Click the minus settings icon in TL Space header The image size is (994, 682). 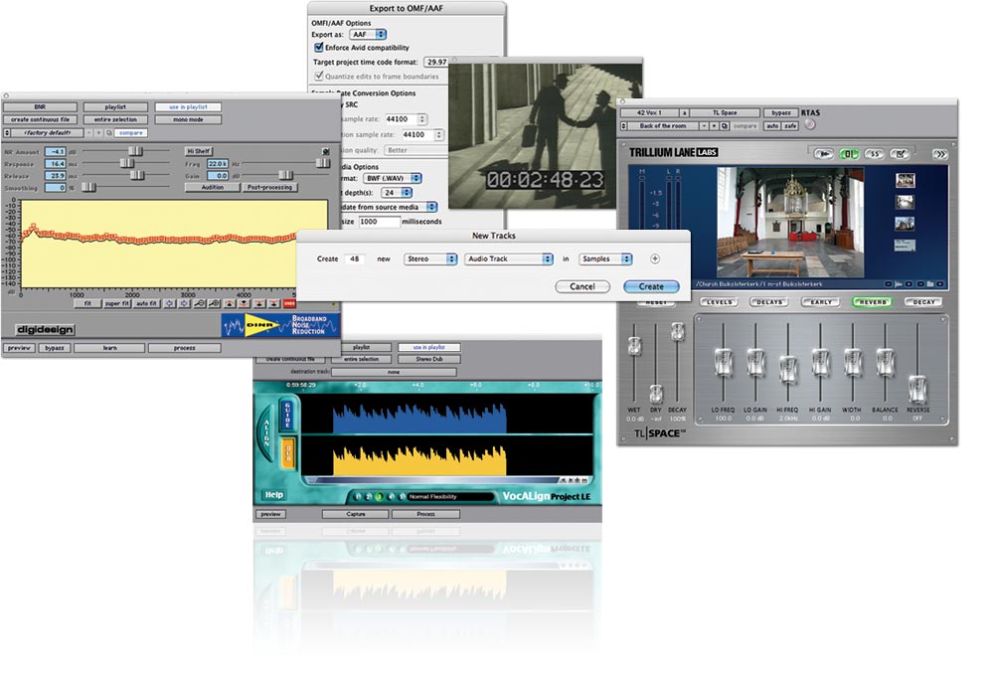pos(704,126)
